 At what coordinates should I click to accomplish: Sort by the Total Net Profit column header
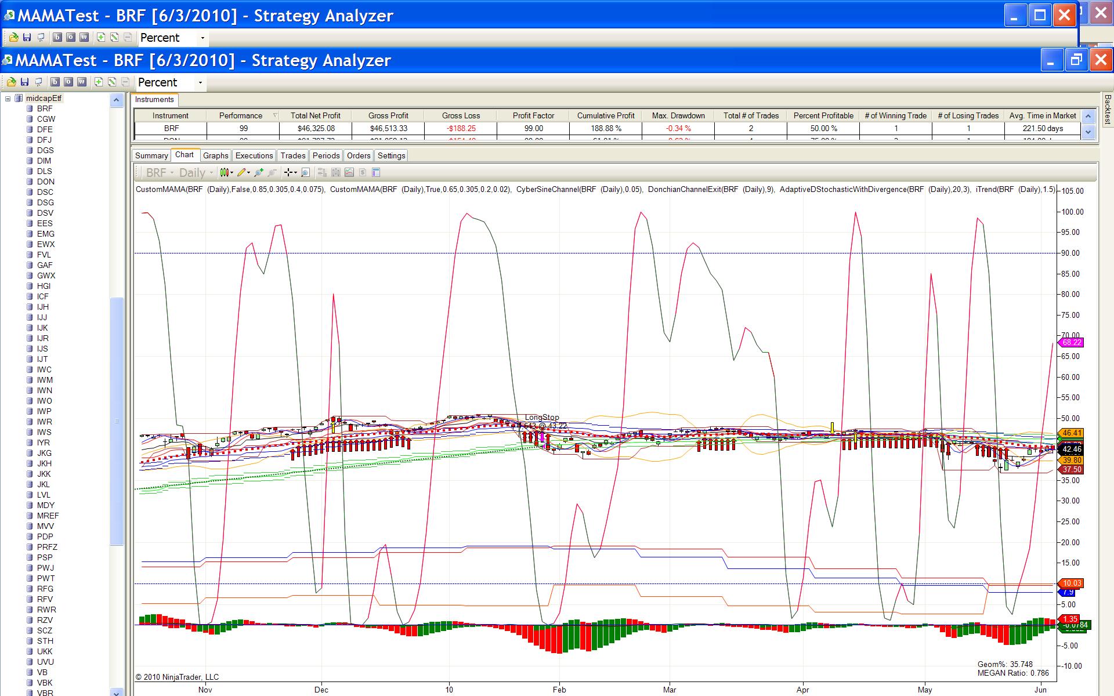pyautogui.click(x=315, y=115)
